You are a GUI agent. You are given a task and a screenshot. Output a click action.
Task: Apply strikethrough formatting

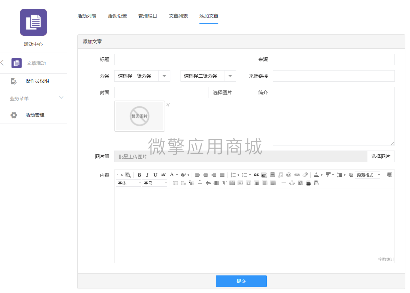click(164, 175)
